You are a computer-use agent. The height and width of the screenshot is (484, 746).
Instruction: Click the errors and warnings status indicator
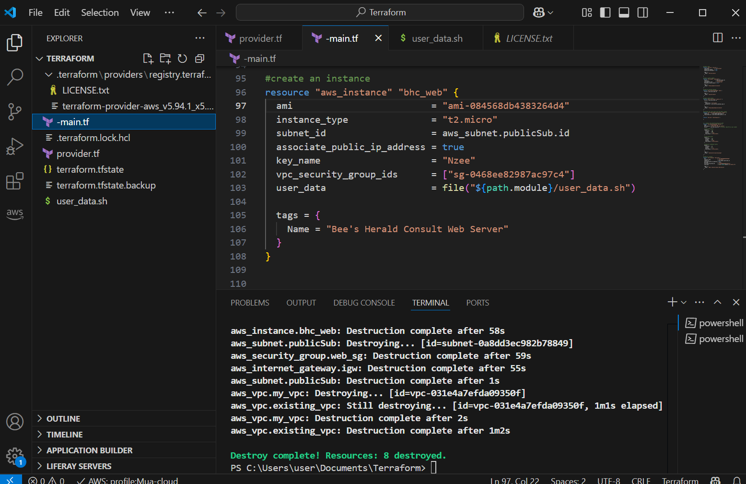pyautogui.click(x=46, y=480)
